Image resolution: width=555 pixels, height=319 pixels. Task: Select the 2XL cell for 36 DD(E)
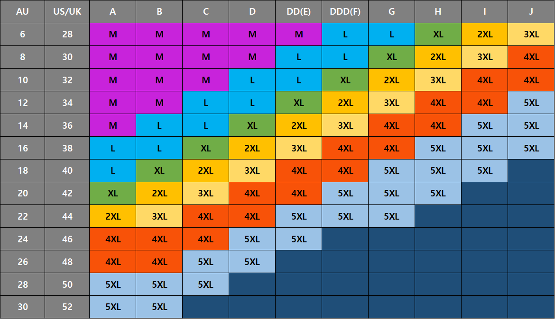(299, 125)
